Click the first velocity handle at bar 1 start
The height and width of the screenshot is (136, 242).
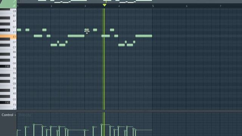coord(17,130)
